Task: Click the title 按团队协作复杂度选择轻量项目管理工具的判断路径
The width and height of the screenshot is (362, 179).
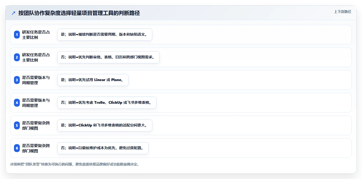Action: pyautogui.click(x=79, y=13)
